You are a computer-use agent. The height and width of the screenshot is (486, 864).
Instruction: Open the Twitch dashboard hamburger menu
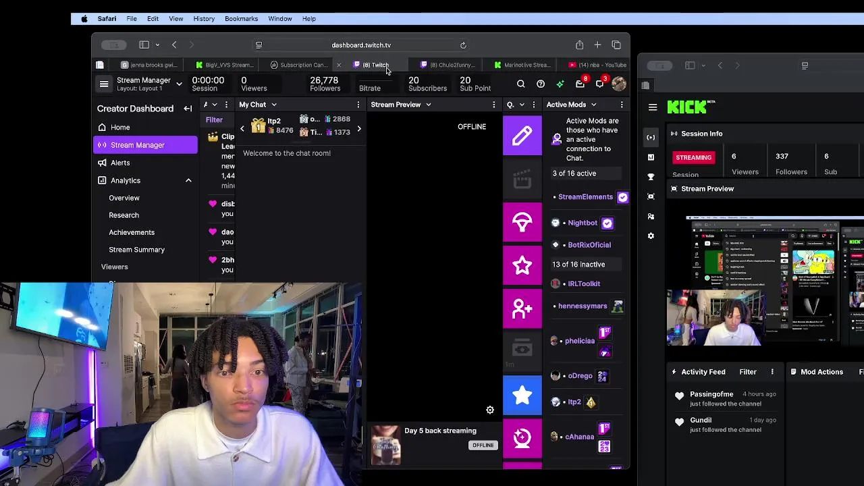[104, 84]
